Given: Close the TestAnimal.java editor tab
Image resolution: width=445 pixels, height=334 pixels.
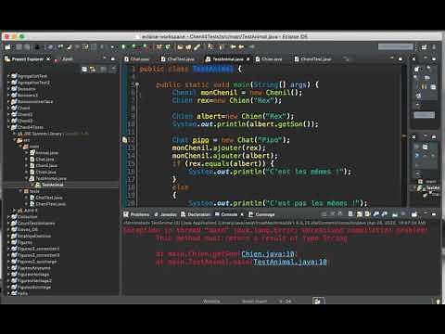Looking at the screenshot, I should 248,58.
